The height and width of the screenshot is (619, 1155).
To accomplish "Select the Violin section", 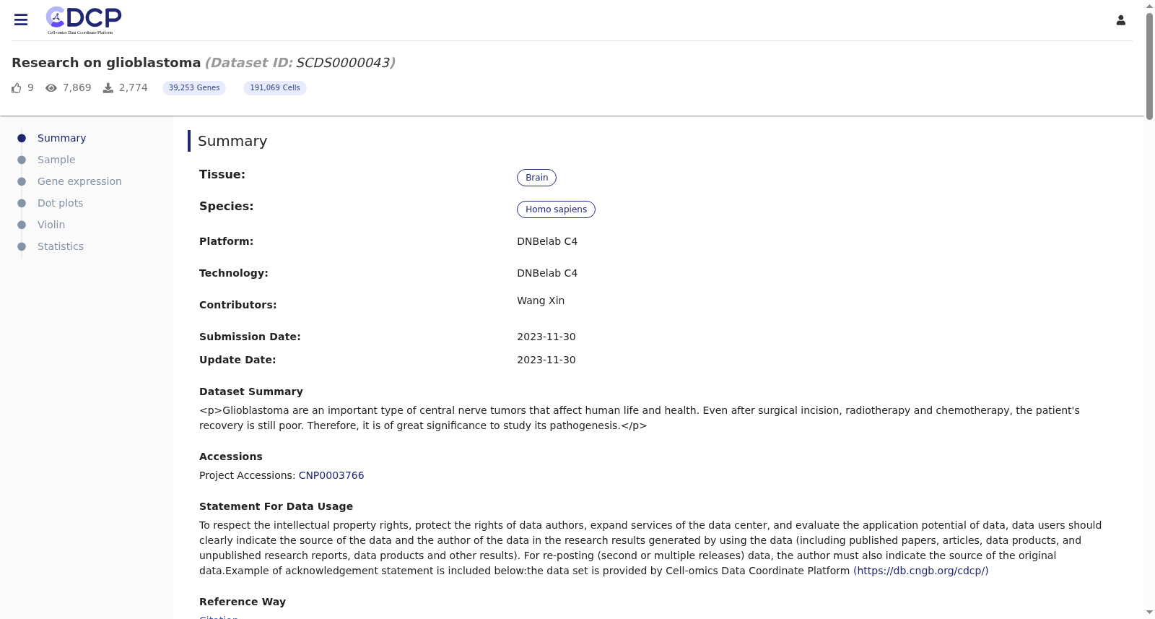I will point(51,225).
